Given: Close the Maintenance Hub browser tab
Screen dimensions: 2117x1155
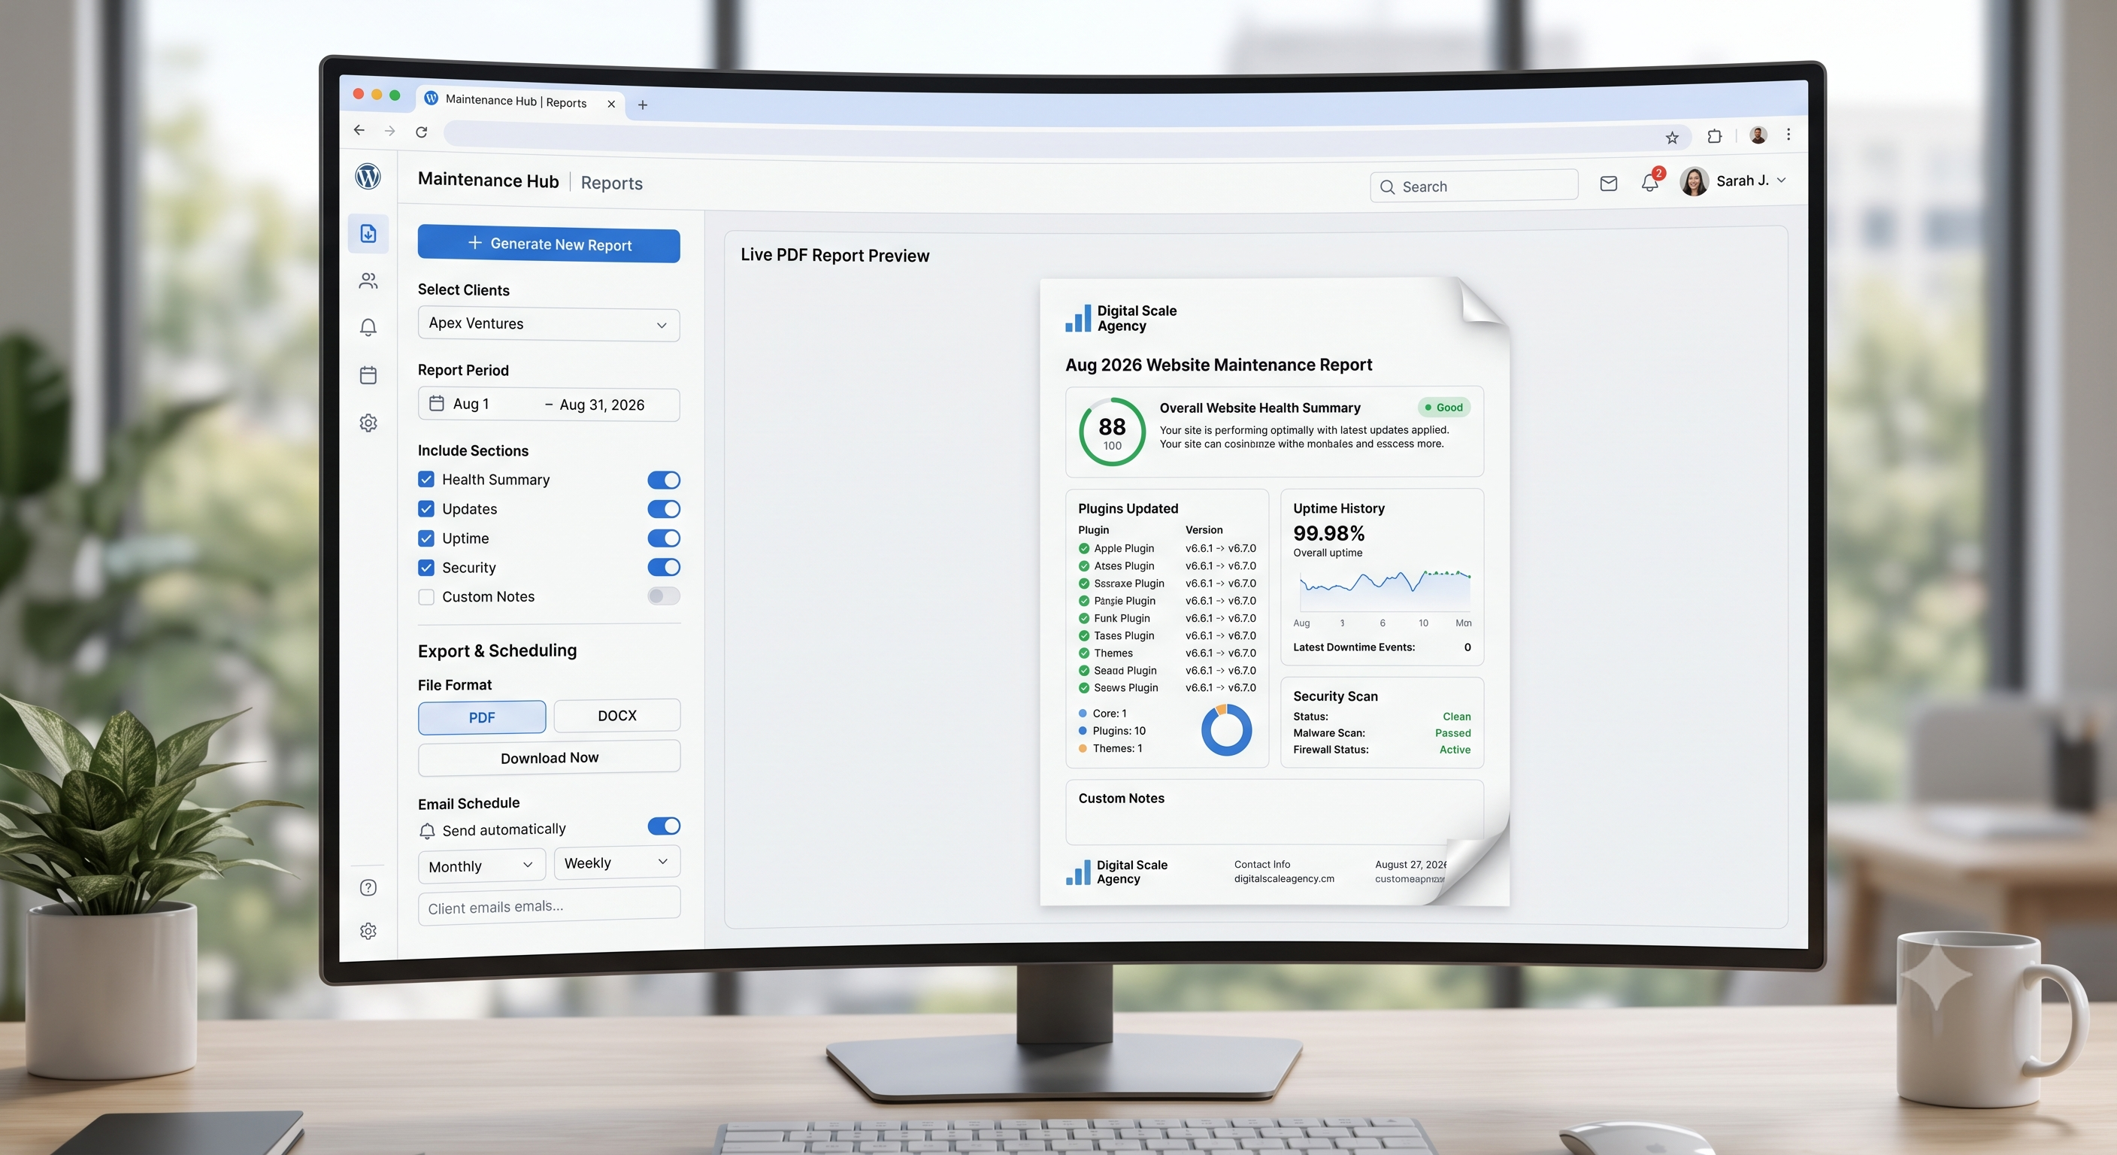Looking at the screenshot, I should pyautogui.click(x=610, y=104).
